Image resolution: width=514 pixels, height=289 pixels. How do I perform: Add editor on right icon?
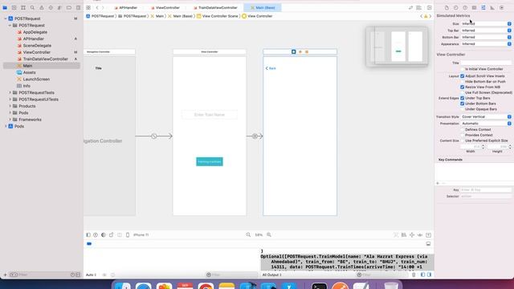tap(429, 7)
